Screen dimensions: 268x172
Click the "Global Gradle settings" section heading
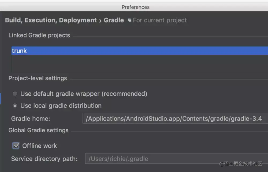[x=39, y=130]
